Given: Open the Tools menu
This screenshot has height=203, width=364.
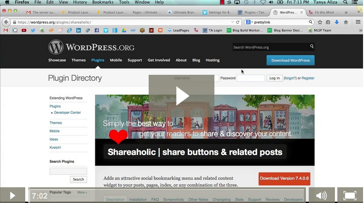Looking at the screenshot, I should (x=124, y=2).
